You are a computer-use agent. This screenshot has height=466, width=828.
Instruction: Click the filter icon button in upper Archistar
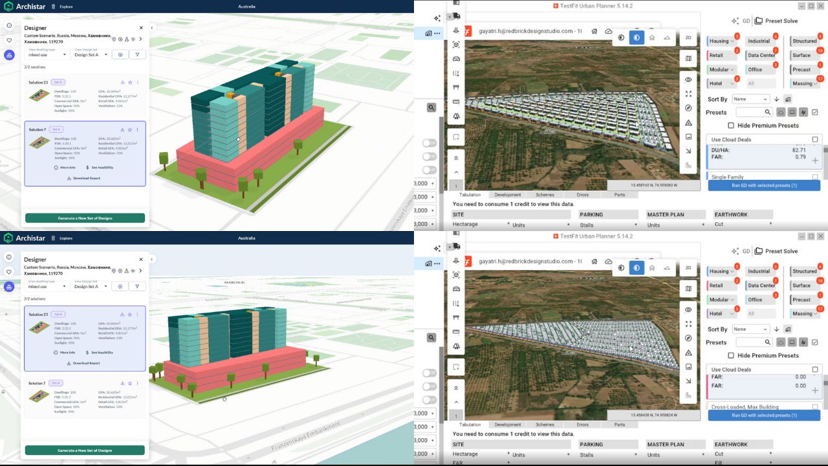[137, 55]
